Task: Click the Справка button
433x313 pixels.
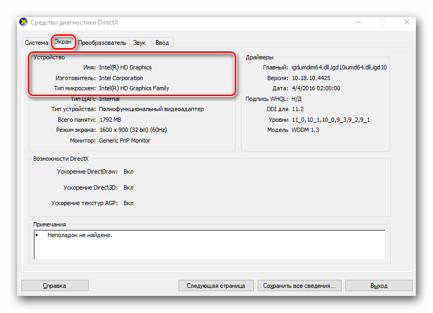Action: (55, 286)
